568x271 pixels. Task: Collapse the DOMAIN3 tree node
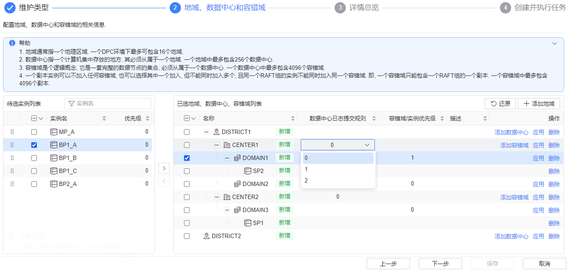tap(227, 210)
